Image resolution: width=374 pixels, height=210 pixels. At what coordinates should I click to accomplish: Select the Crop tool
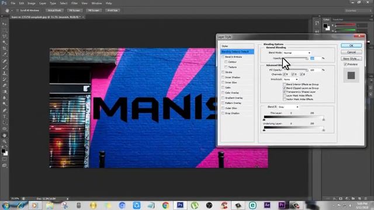(x=4, y=48)
